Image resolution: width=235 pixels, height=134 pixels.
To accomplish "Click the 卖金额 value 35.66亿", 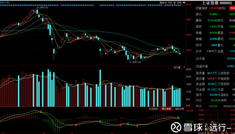I will click(212, 84).
